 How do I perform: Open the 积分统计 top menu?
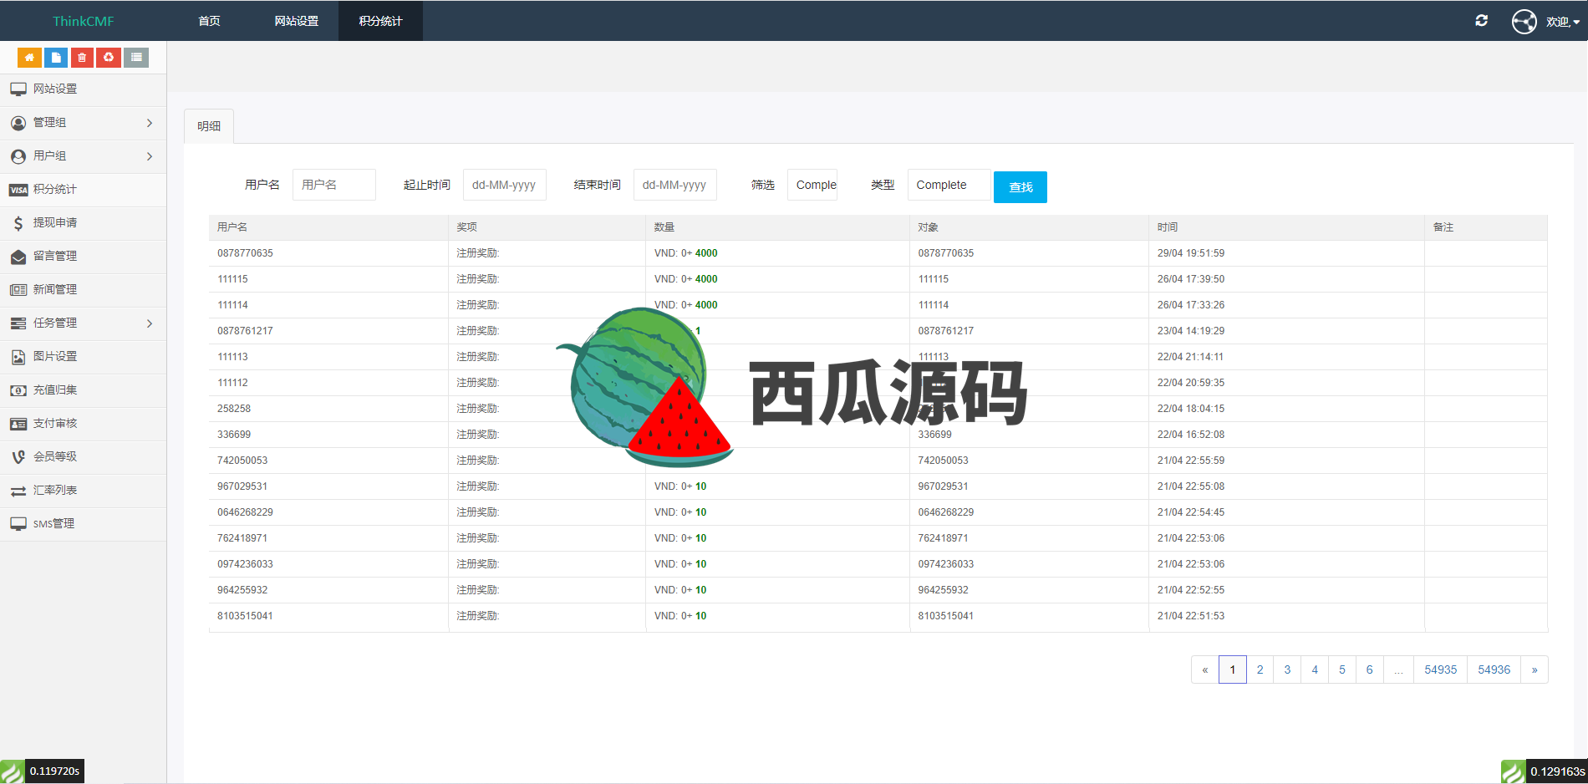tap(380, 21)
